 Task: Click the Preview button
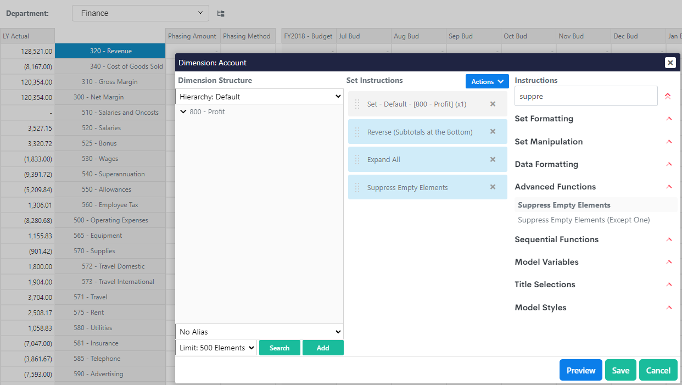[580, 370]
